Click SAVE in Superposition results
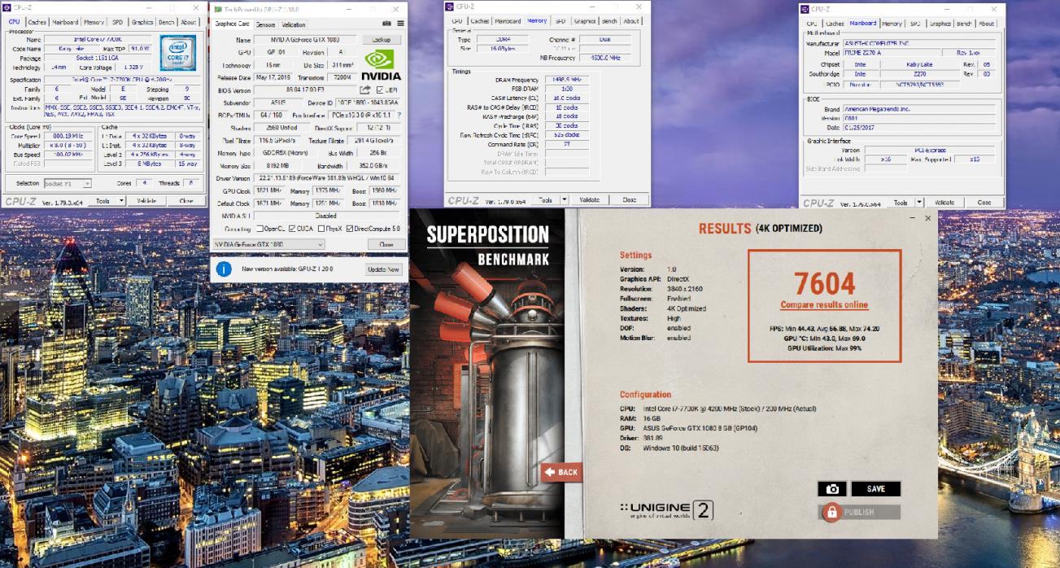The image size is (1060, 568). [876, 489]
